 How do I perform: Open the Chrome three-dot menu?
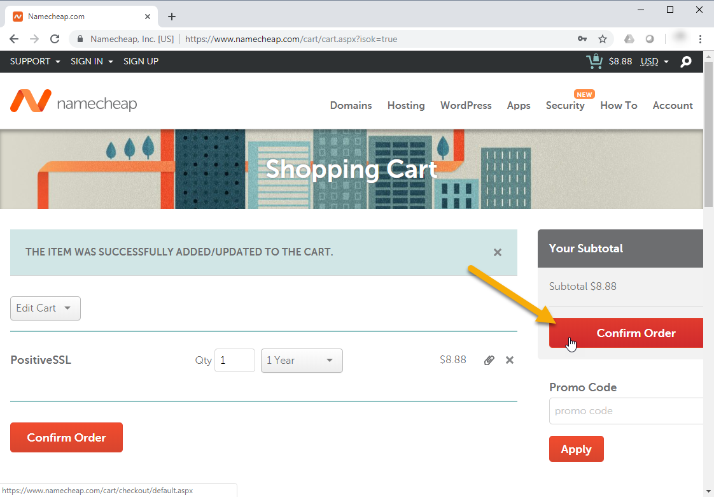coord(701,40)
